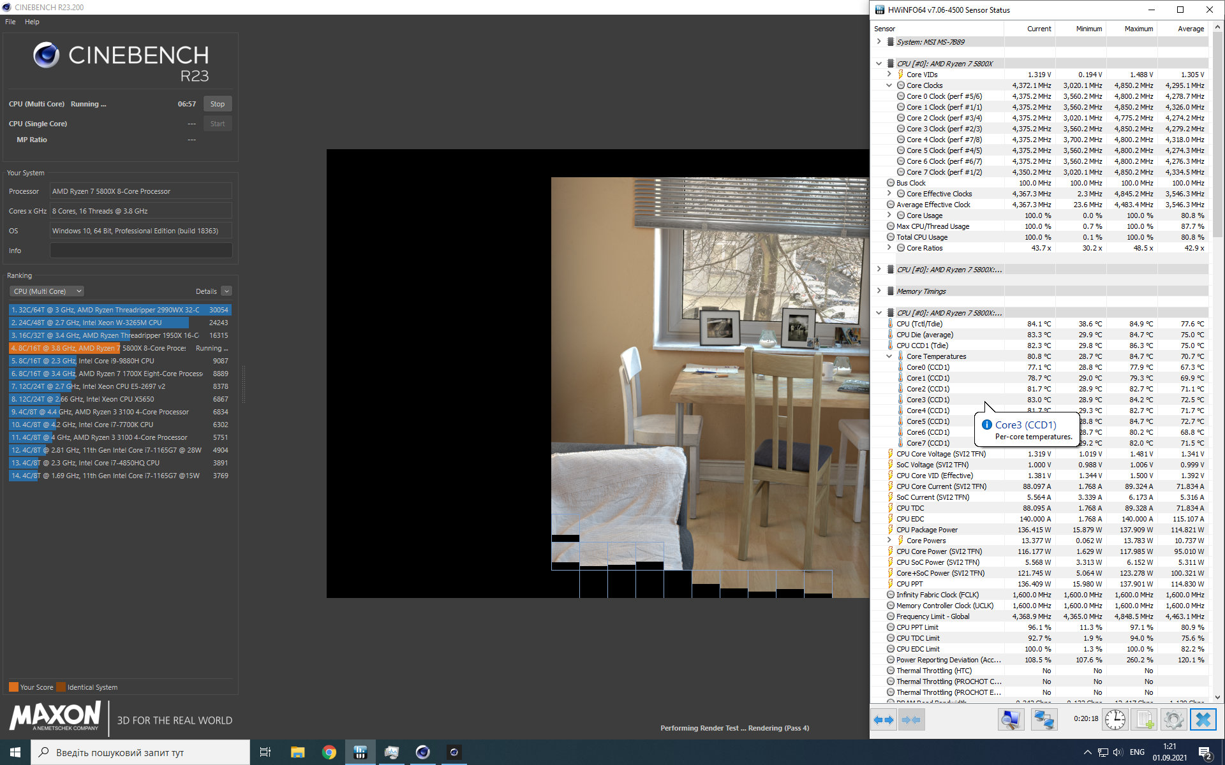Open File Explorer from the taskbar
This screenshot has height=765, width=1225.
[297, 752]
